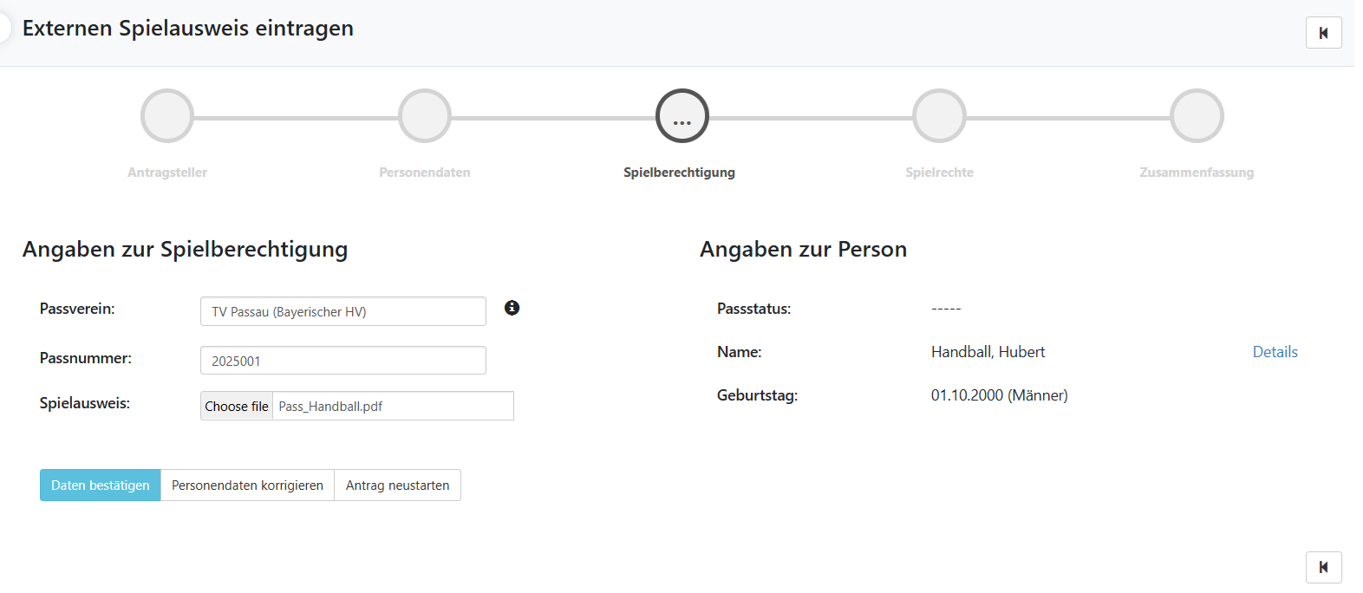Click the Personendaten korrigieren button

coord(247,485)
